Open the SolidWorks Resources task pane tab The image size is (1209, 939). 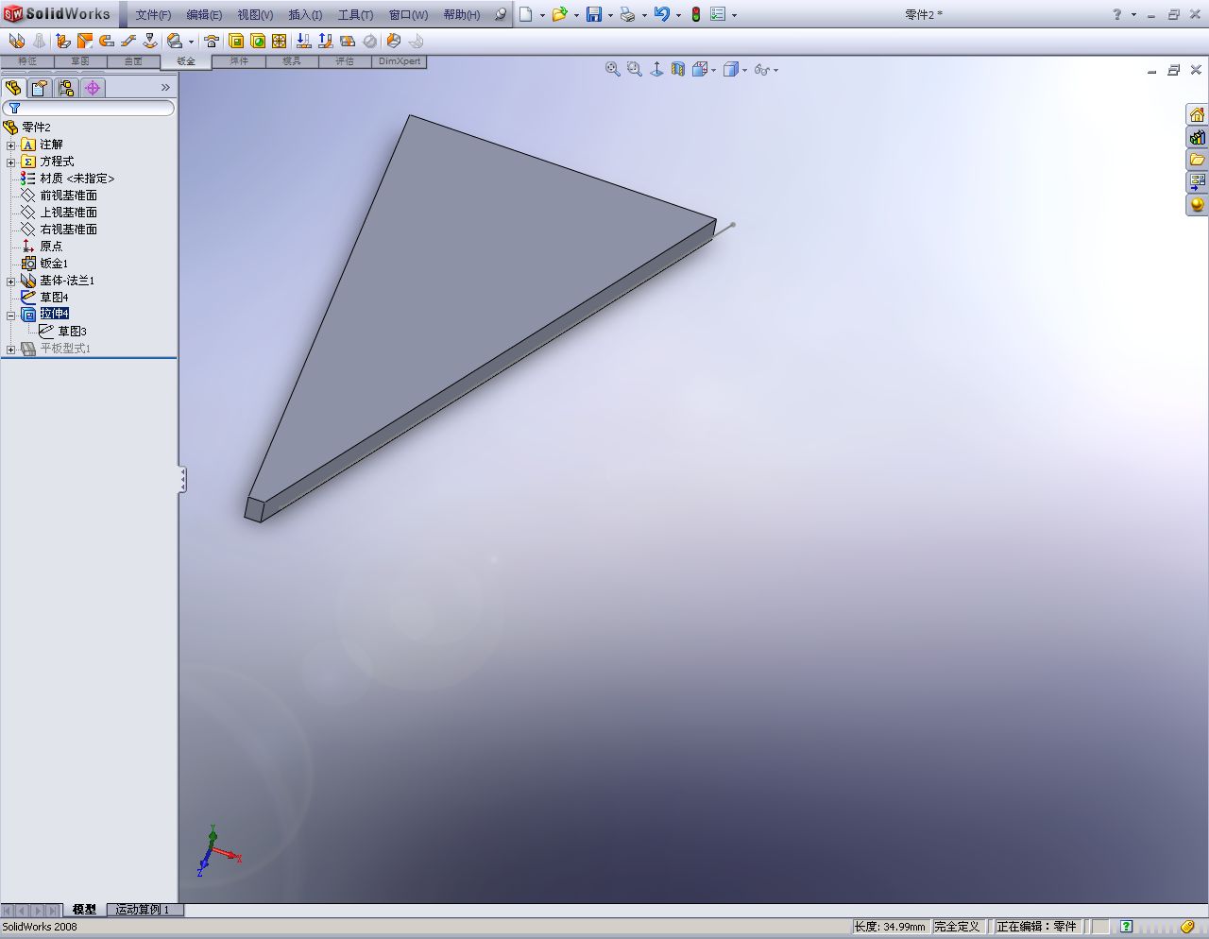click(x=1197, y=114)
